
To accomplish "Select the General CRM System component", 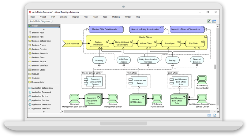I will 138,82.
